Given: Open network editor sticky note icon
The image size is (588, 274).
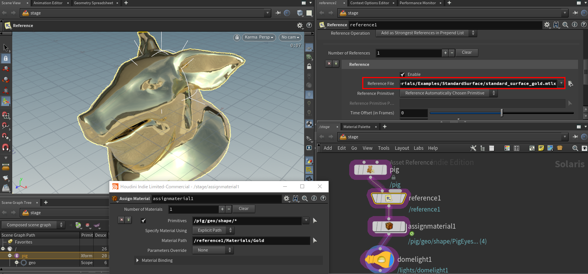Looking at the screenshot, I should 541,148.
